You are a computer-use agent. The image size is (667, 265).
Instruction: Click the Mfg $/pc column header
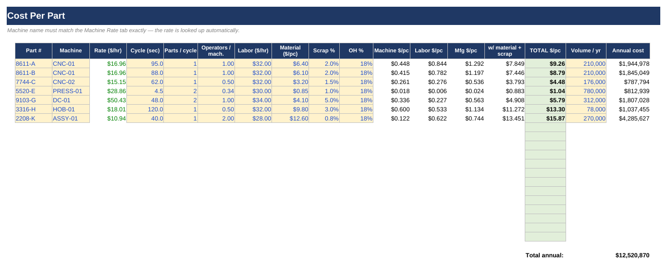[466, 50]
